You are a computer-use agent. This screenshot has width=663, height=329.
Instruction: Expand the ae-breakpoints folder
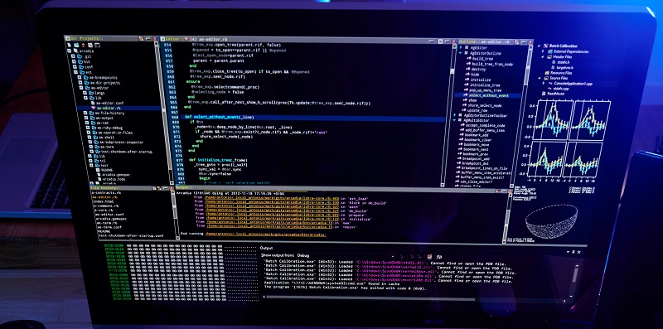80,77
